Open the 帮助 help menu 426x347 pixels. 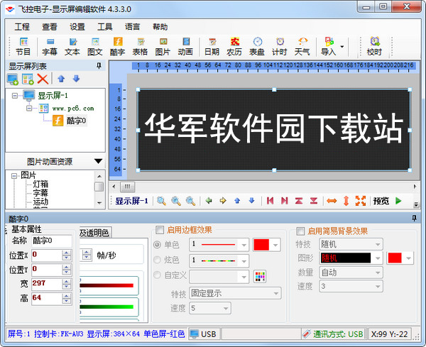[160, 27]
